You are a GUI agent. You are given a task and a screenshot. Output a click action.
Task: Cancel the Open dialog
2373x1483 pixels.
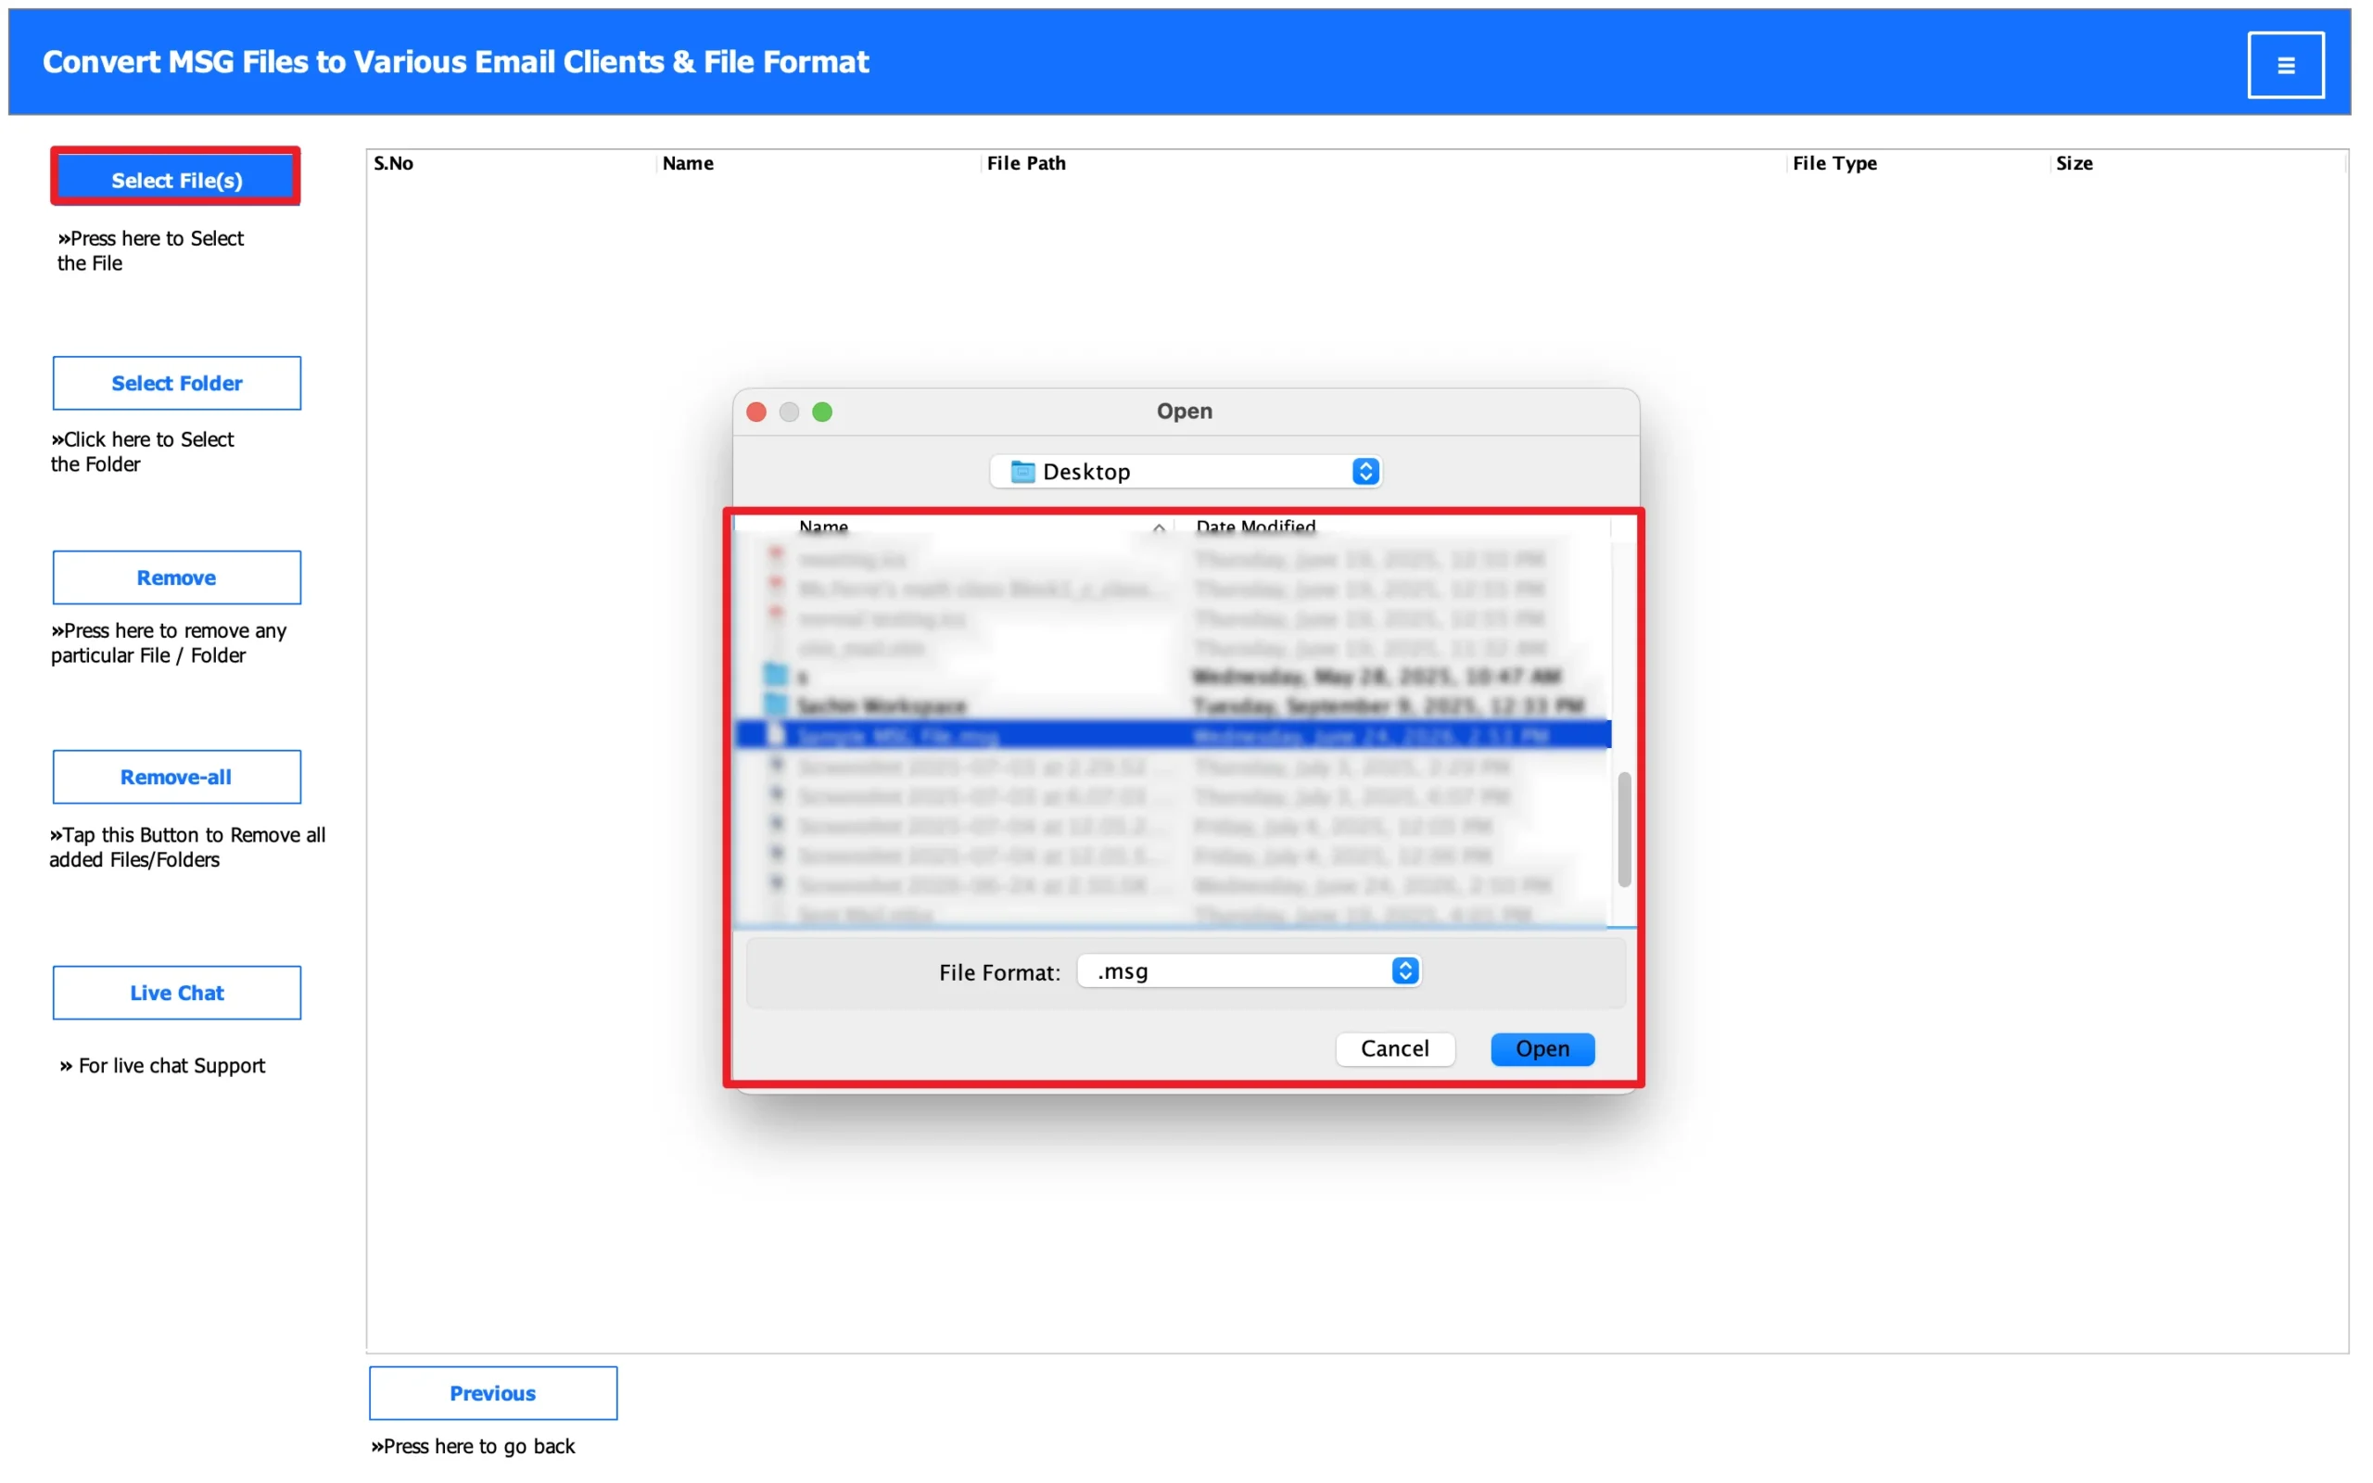coord(1394,1047)
